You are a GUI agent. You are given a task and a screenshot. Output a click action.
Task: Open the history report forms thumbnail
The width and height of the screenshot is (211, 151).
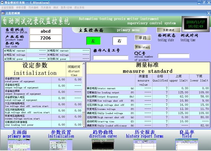(145, 145)
